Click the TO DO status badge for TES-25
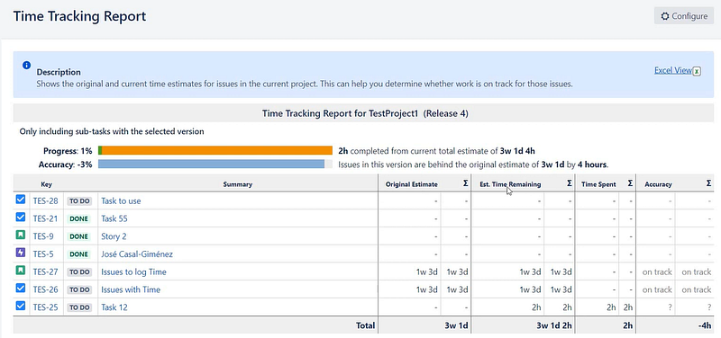 79,307
